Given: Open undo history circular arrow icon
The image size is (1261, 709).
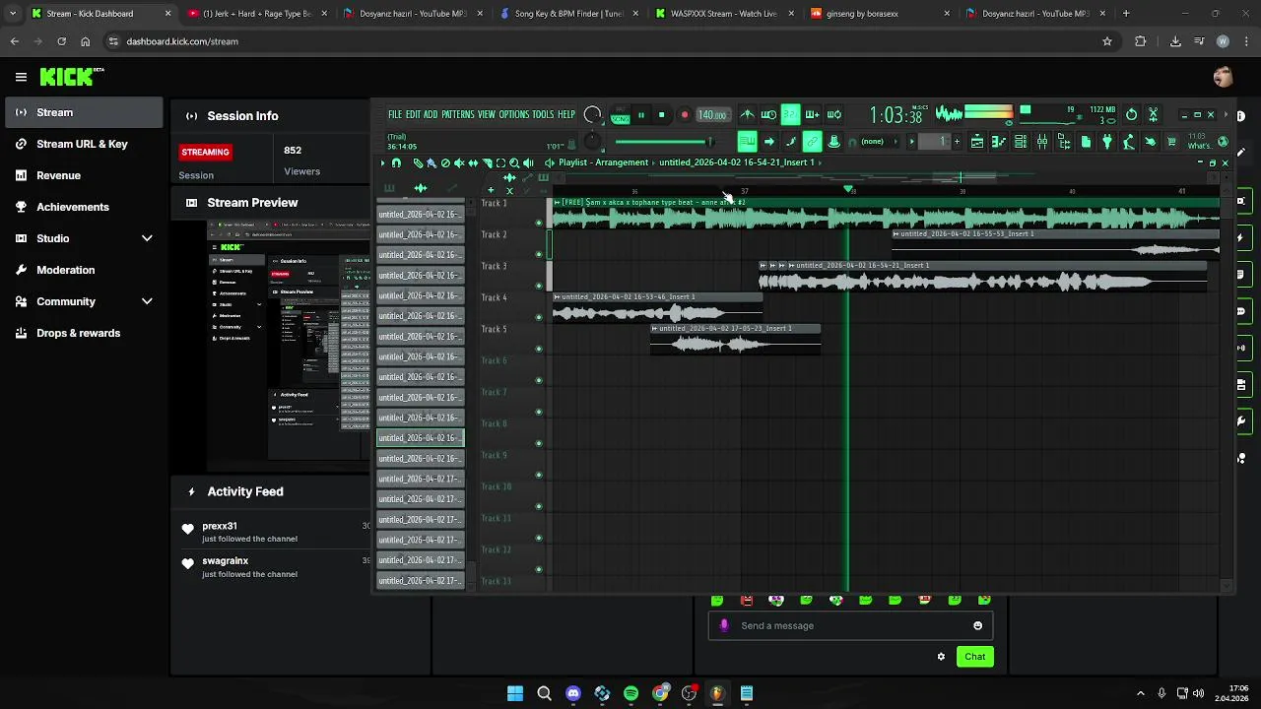Looking at the screenshot, I should coord(1131,114).
